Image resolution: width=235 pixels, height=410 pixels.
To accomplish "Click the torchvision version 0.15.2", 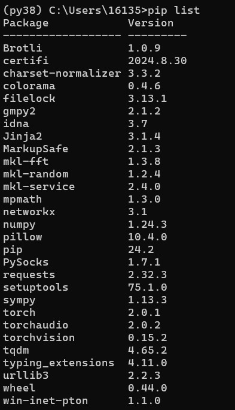I will [x=147, y=337].
